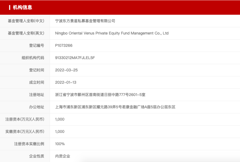The height and width of the screenshot is (162, 240).
Task: Click label 组织机构代码
Action: click(x=33, y=58)
